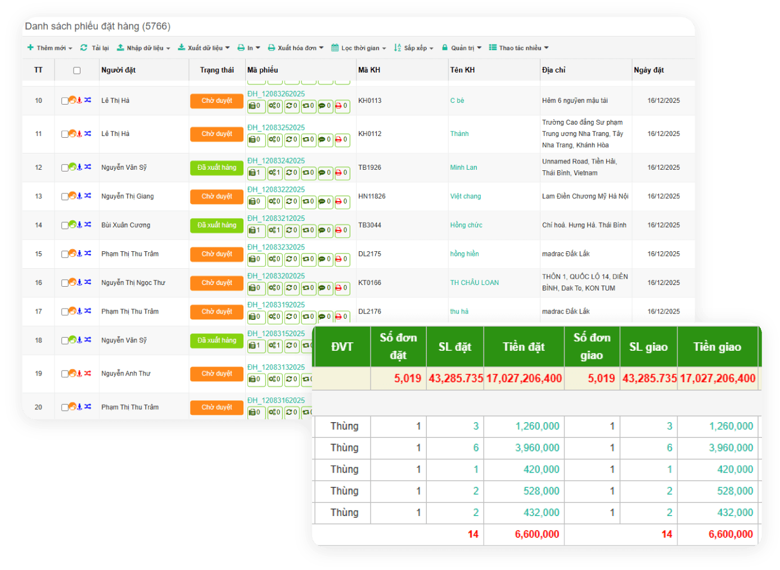
Task: Click the Người đặt column header
Action: click(119, 70)
